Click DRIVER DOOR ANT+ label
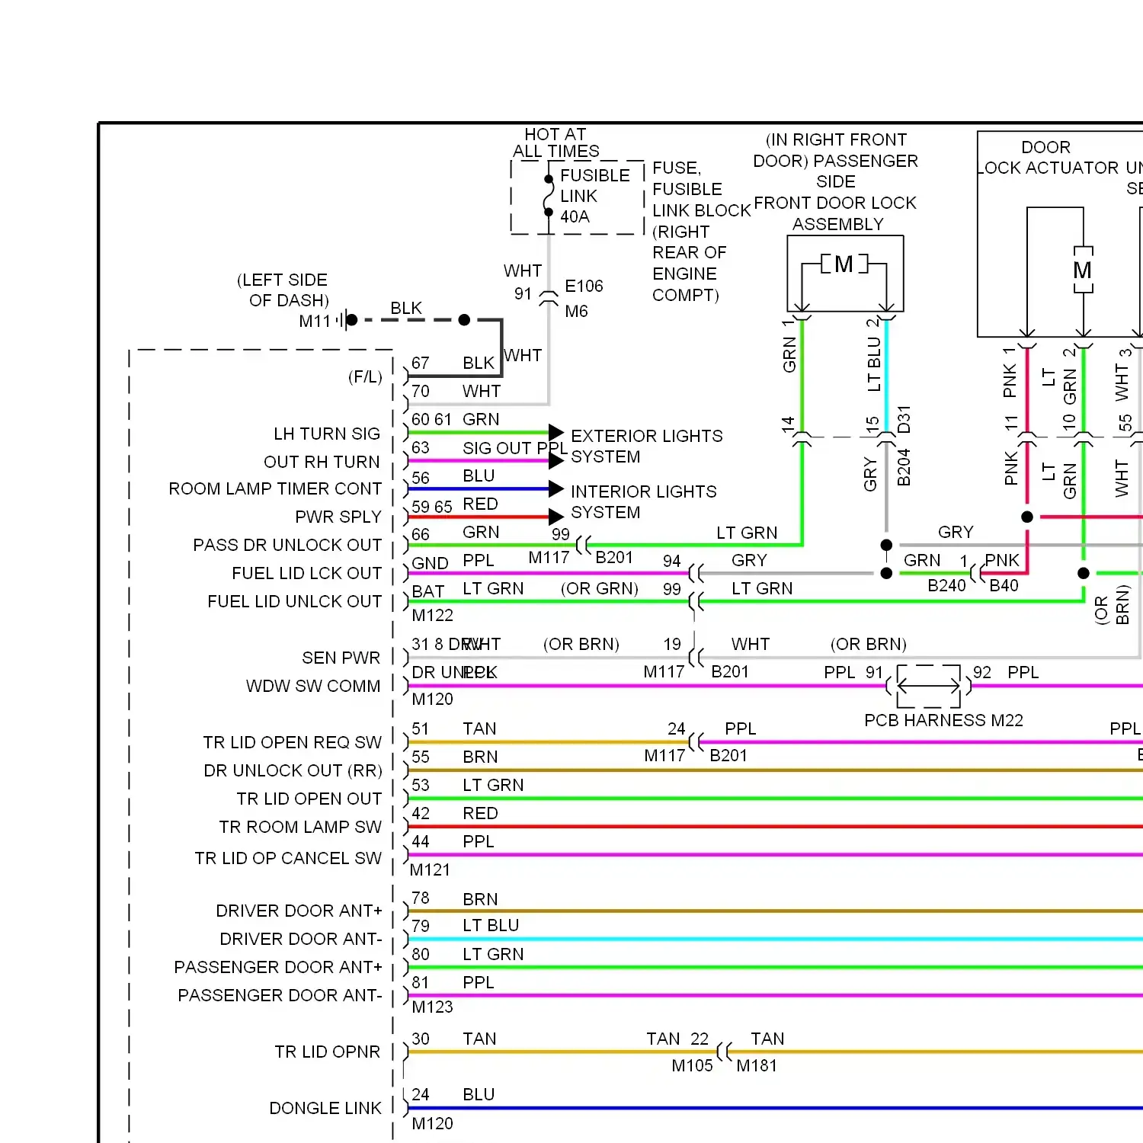The height and width of the screenshot is (1143, 1143). pos(299,911)
